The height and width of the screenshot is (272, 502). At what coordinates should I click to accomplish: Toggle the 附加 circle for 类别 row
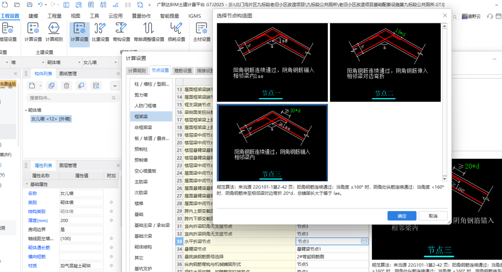[111, 202]
